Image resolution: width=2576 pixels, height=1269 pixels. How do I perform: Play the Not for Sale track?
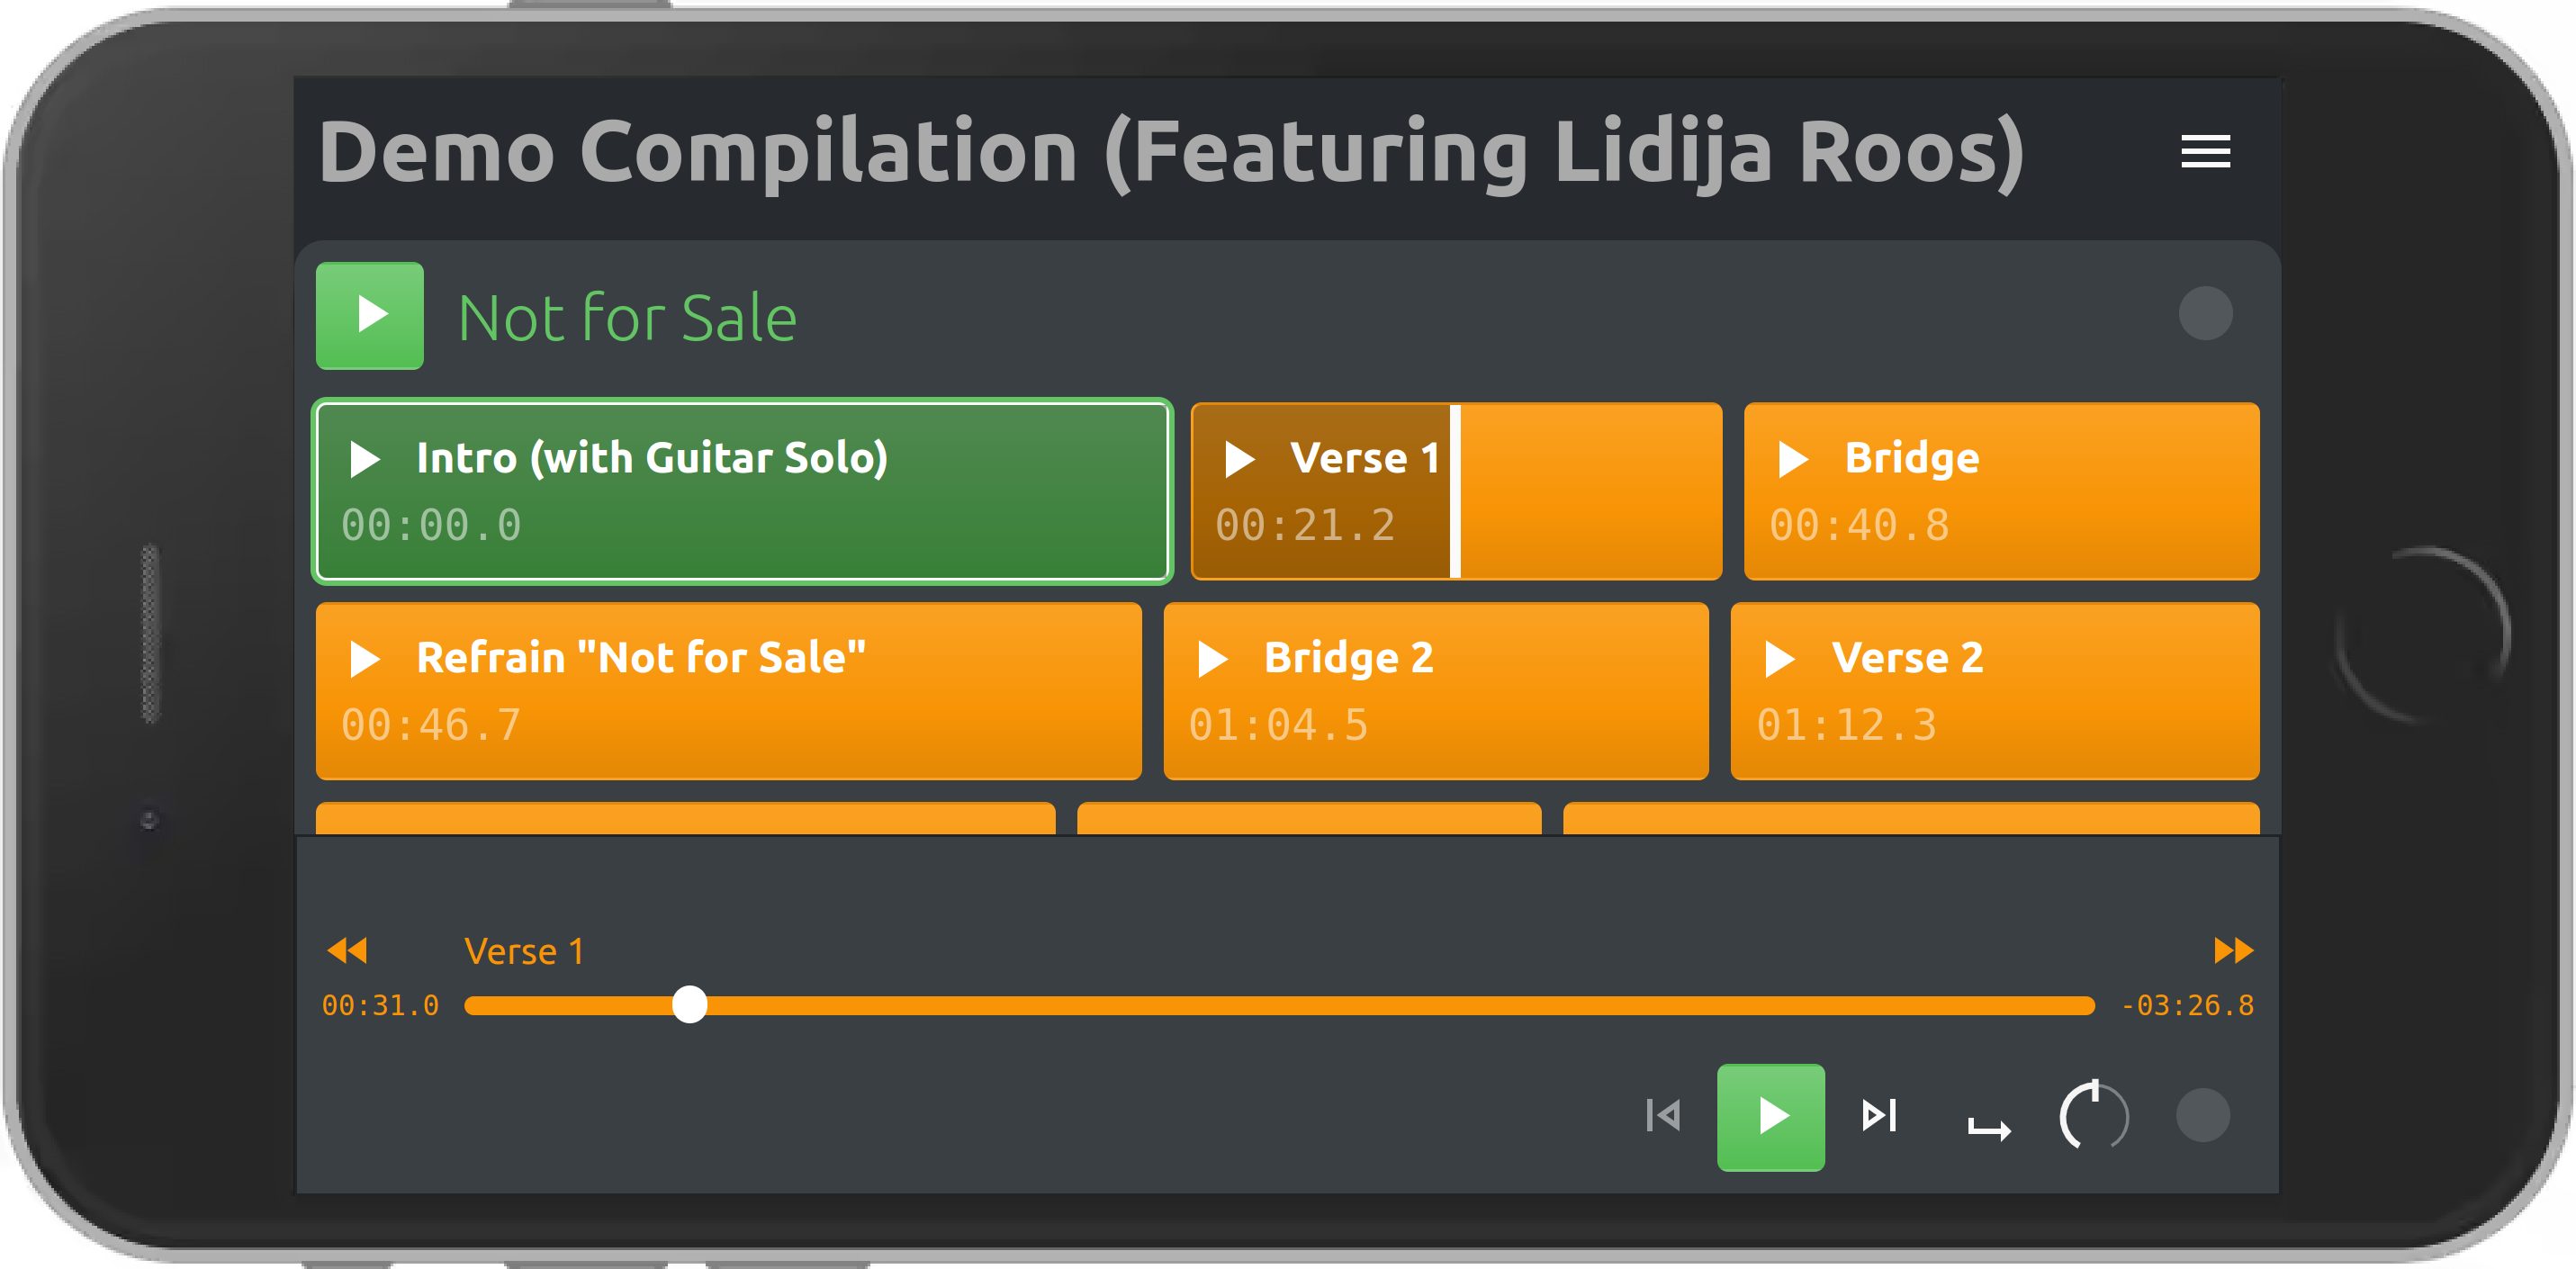pyautogui.click(x=370, y=316)
